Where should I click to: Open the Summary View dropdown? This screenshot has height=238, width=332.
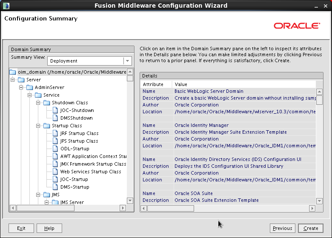pos(127,61)
